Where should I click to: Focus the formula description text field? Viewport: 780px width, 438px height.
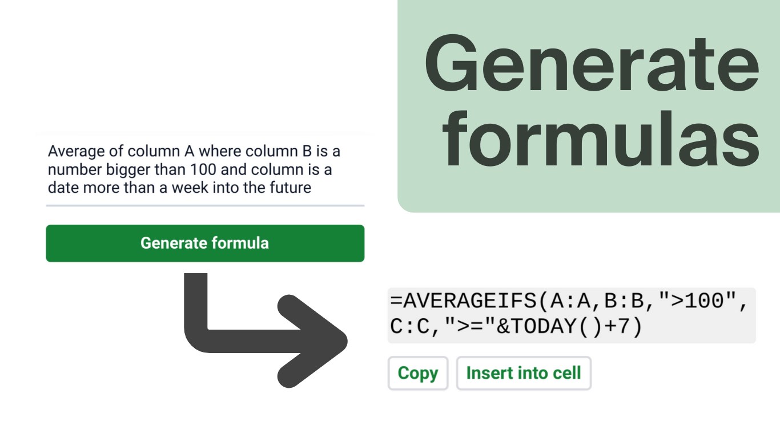204,170
